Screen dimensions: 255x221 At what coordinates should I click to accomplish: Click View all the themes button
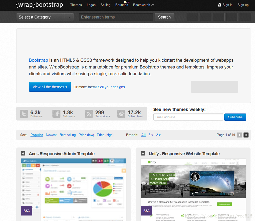coord(50,87)
